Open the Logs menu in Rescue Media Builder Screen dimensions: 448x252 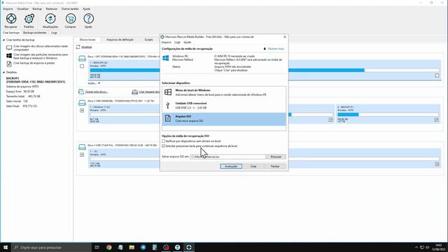click(x=177, y=42)
